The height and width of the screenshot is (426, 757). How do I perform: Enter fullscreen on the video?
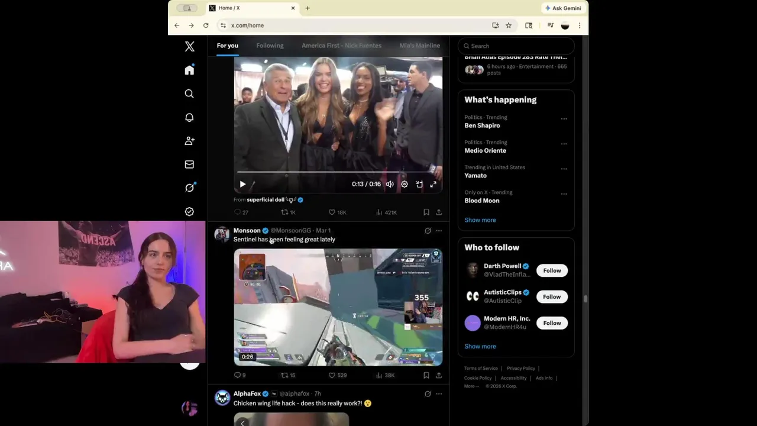coord(433,184)
